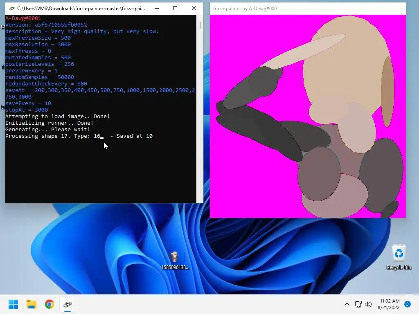
Task: Click 'Generating... Please wait!' line
Action: [47, 130]
